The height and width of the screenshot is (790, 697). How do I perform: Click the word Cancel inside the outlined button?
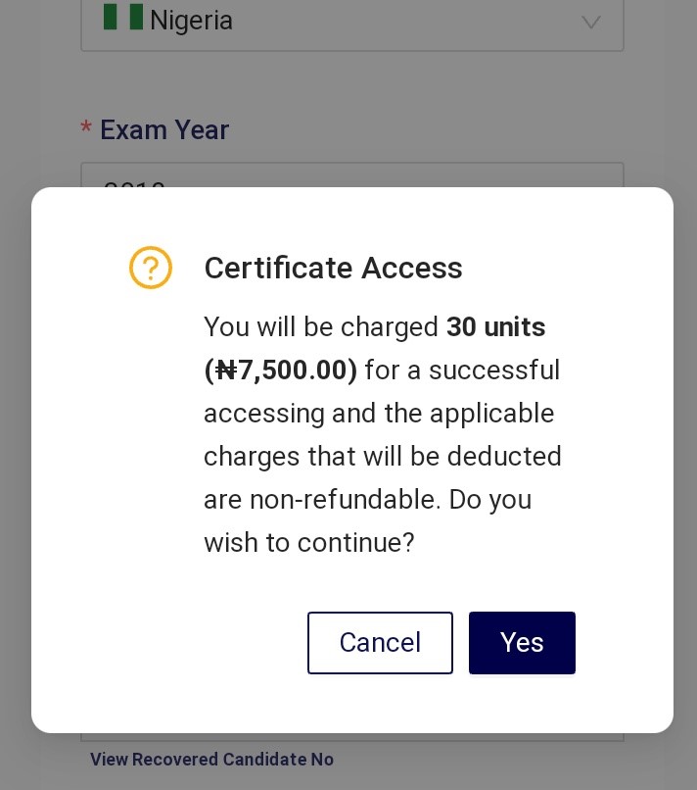(380, 642)
